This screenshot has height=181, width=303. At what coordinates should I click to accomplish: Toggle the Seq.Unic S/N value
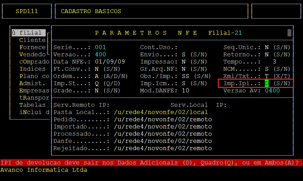click(267, 47)
